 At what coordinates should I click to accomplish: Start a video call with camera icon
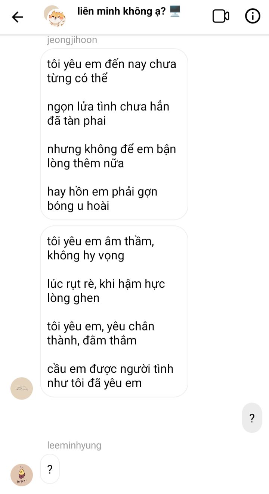point(221,16)
